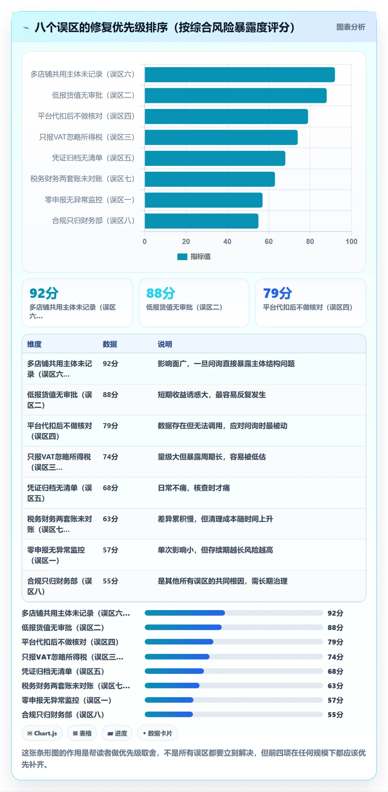388x792 pixels.
Task: Click text 影响面广，一旦问询直接暴露主体结构问题
Action: pos(226,364)
